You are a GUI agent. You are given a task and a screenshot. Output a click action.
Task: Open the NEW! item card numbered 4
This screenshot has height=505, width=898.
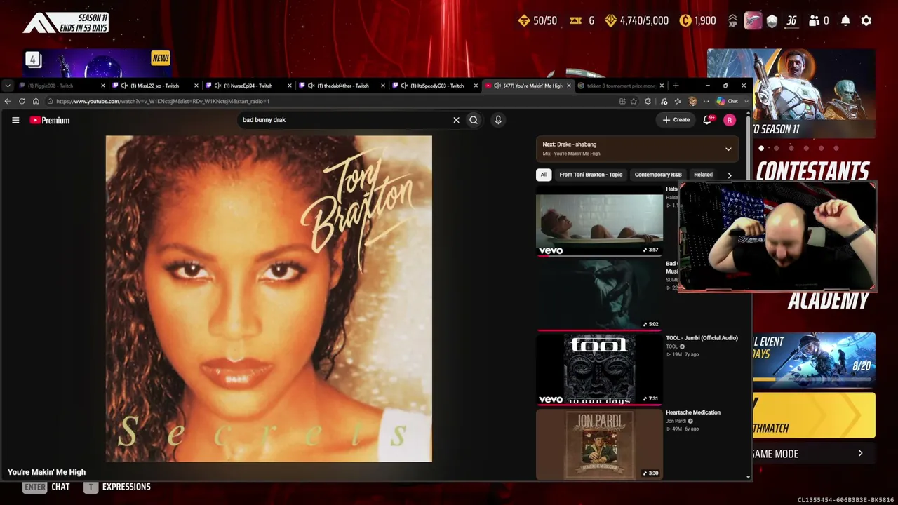[x=98, y=65]
